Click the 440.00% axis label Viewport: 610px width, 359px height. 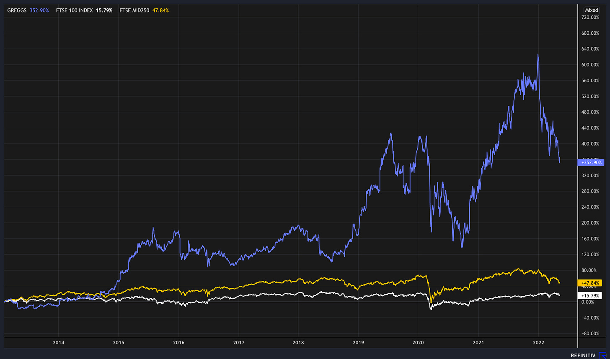589,128
